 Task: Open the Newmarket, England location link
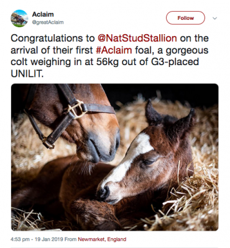pyautogui.click(x=102, y=239)
